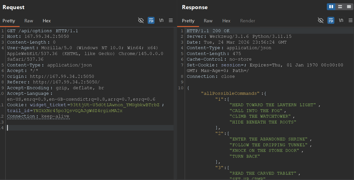Click the Host header value 167.99.34.2:5050
Viewport: 354px width, 180px height.
(x=47, y=37)
